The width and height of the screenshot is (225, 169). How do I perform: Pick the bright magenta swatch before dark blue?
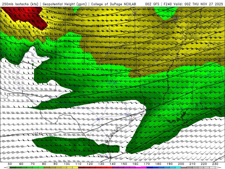pos(144,167)
